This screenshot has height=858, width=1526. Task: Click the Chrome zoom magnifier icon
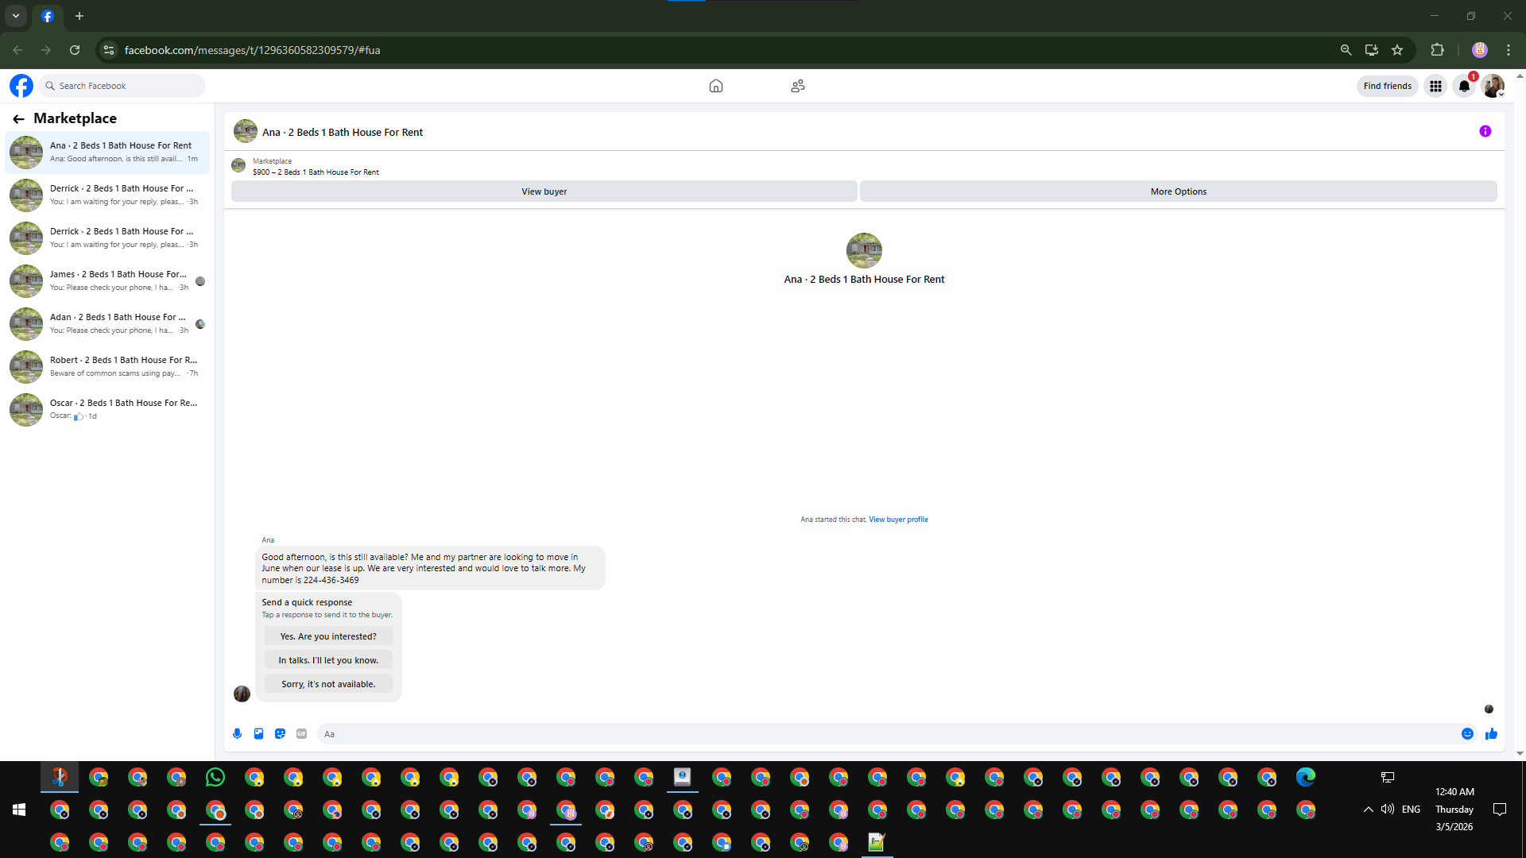point(1346,50)
